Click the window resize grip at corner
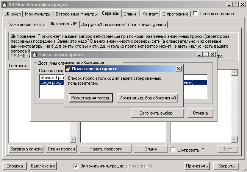The image size is (247, 172). coord(244,169)
